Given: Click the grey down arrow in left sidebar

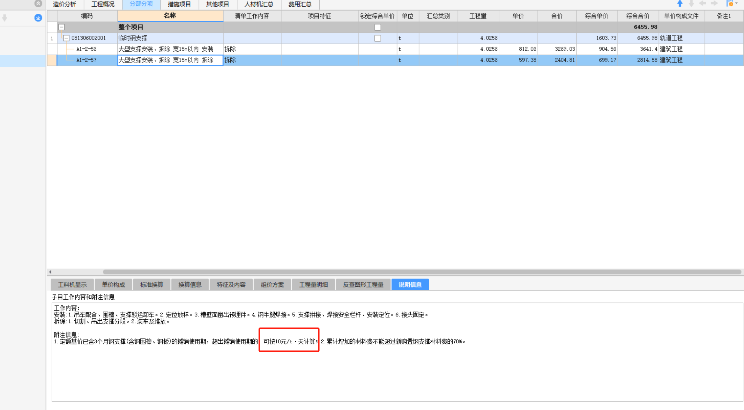Looking at the screenshot, I should pos(4,18).
